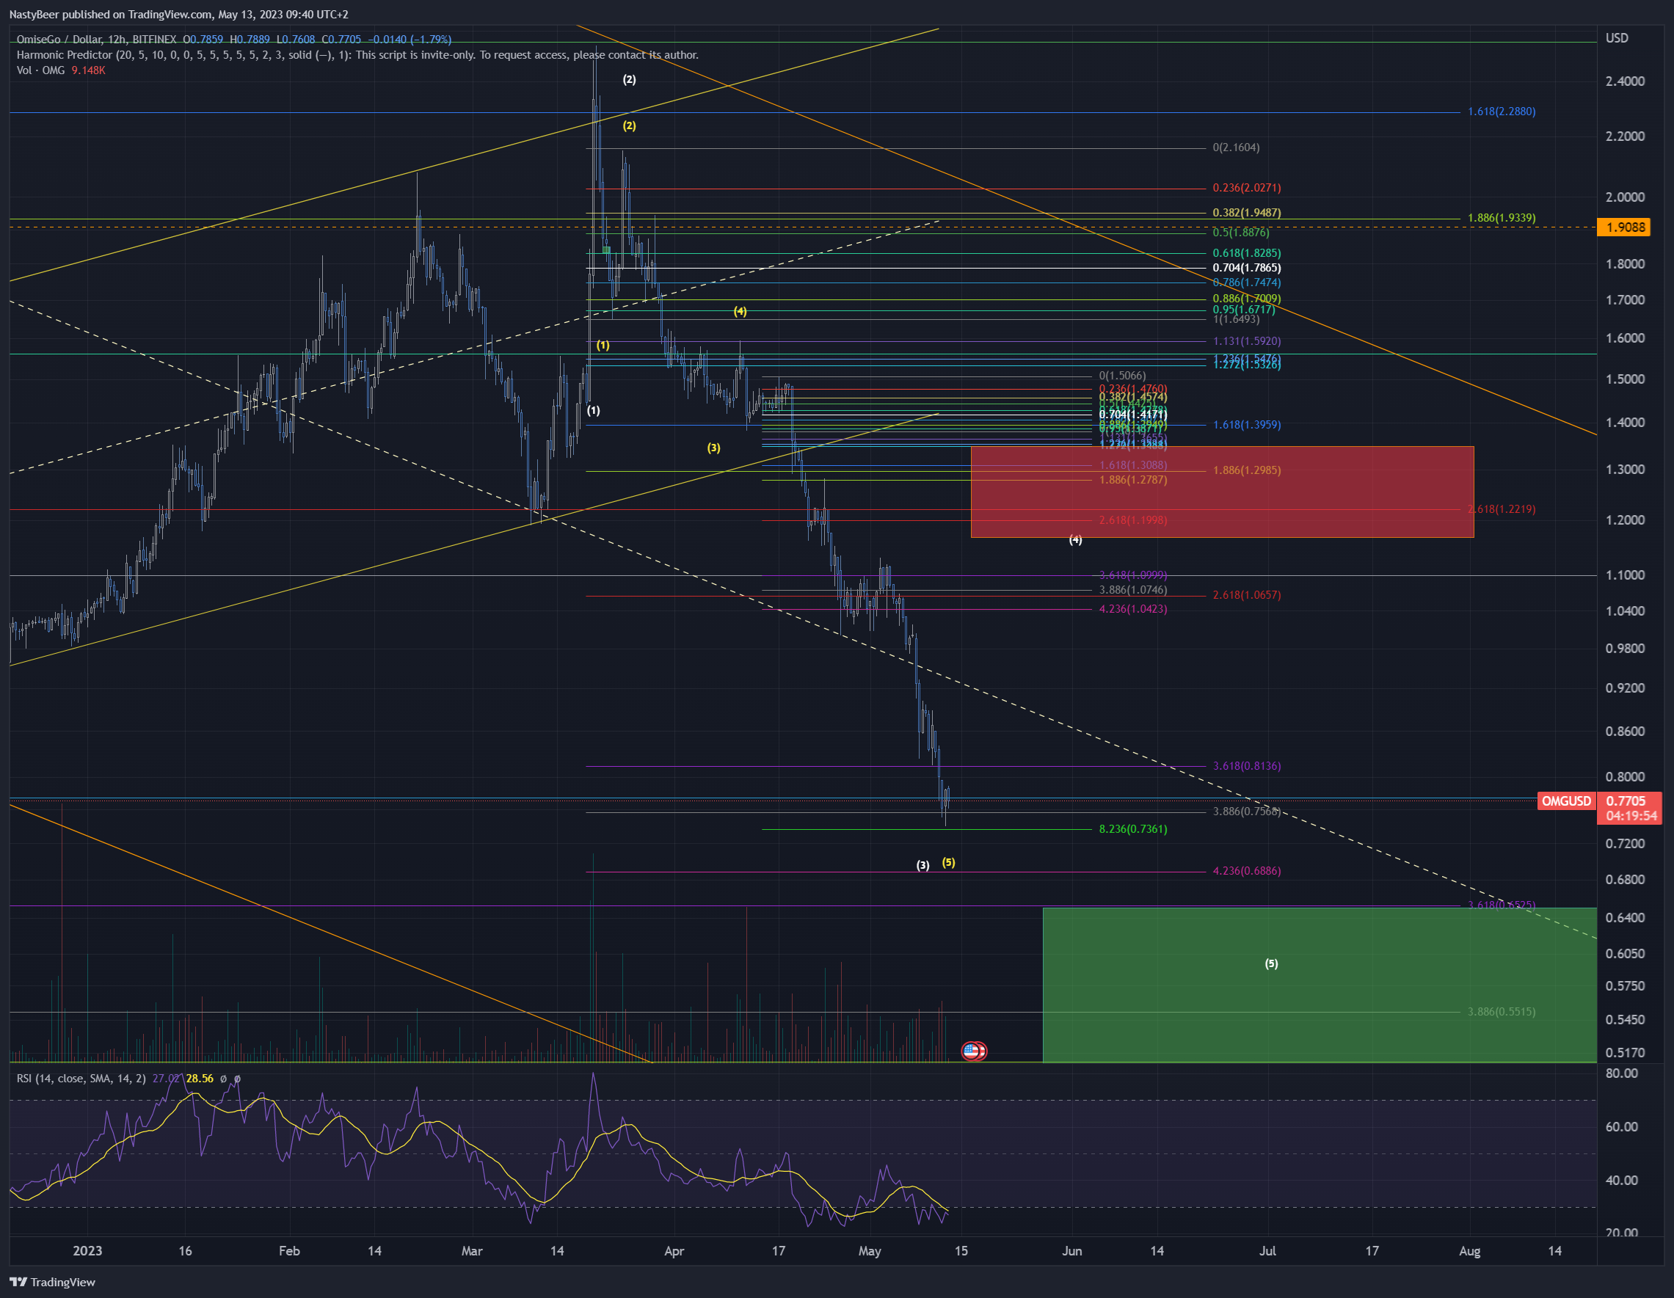
Task: Click the 2.4000 price axis value
Action: click(1625, 81)
